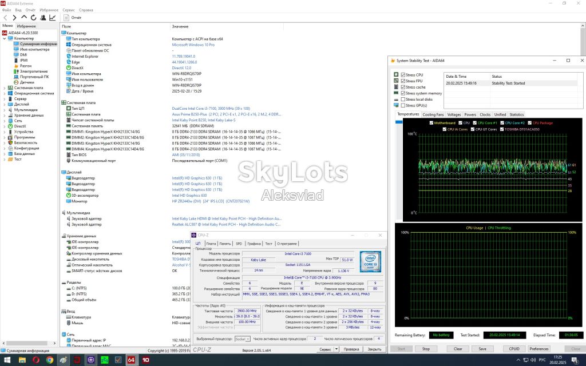Viewport: 586px width, 366px height.
Task: Open the graph icon in AIDA64 toolbar
Action: (52, 18)
